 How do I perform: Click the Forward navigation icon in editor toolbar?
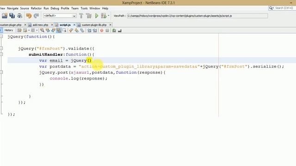(x=33, y=30)
